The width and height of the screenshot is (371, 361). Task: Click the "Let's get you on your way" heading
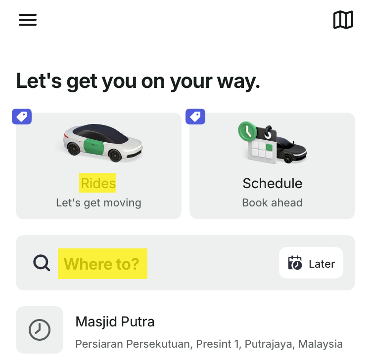click(x=138, y=81)
